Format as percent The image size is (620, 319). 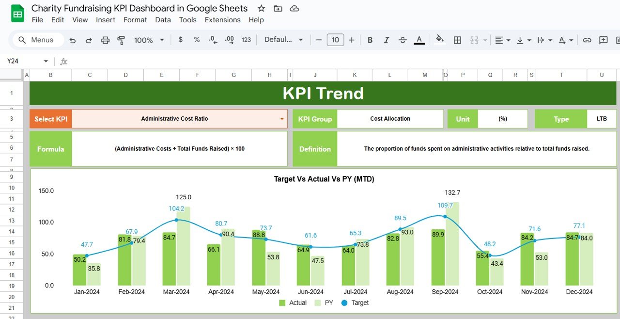pyautogui.click(x=197, y=40)
